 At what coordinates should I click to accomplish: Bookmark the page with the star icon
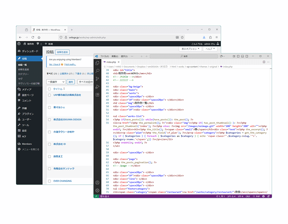(x=182, y=37)
